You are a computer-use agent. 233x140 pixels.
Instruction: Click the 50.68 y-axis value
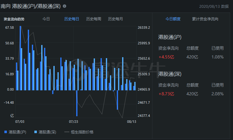click(9, 43)
